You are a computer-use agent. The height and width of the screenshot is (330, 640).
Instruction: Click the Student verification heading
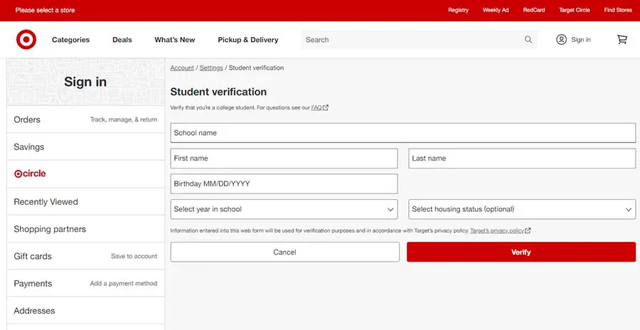[218, 92]
